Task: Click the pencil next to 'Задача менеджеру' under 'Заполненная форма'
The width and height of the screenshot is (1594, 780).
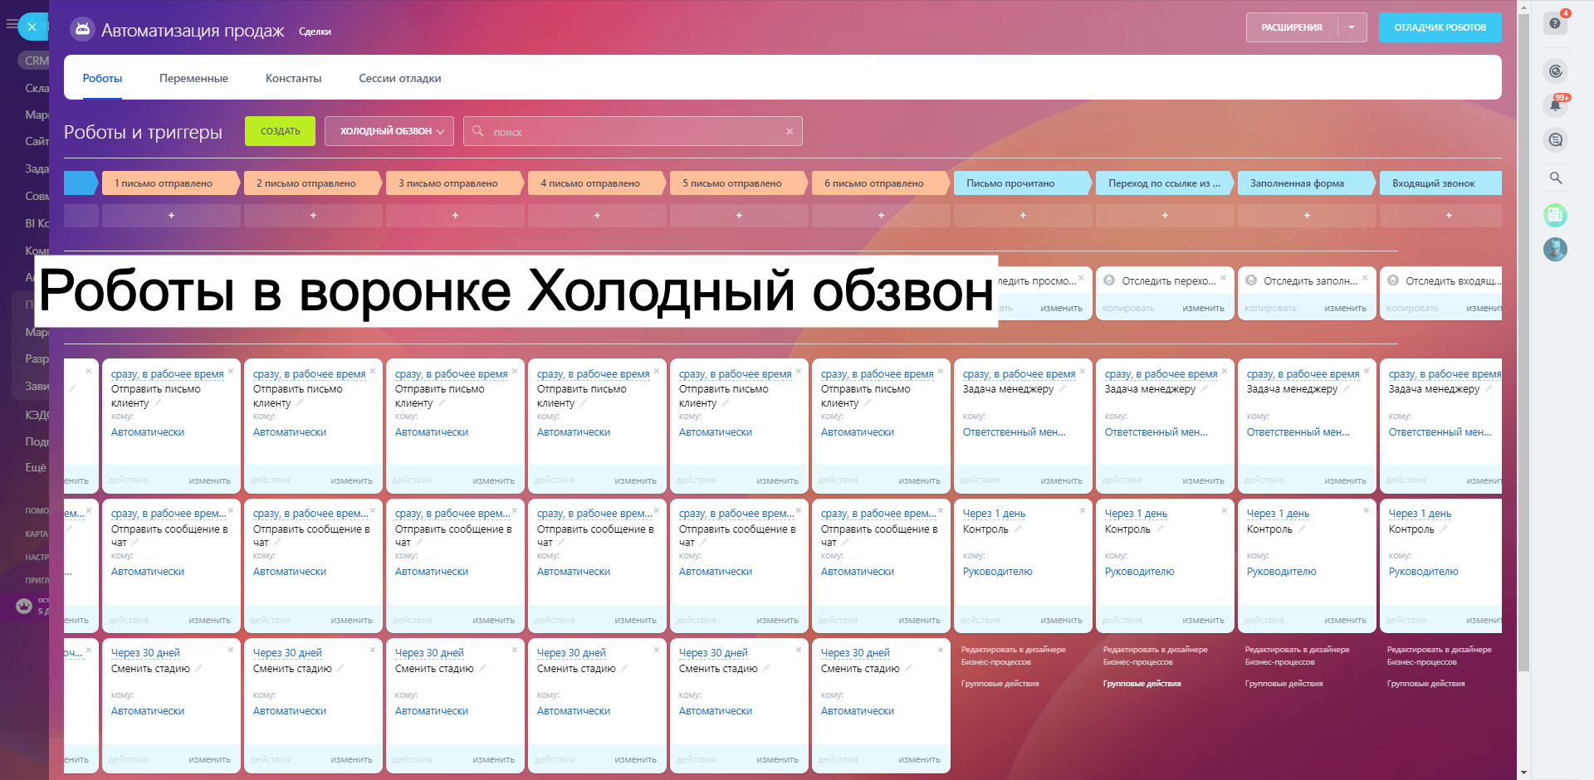Action: coord(1347,388)
